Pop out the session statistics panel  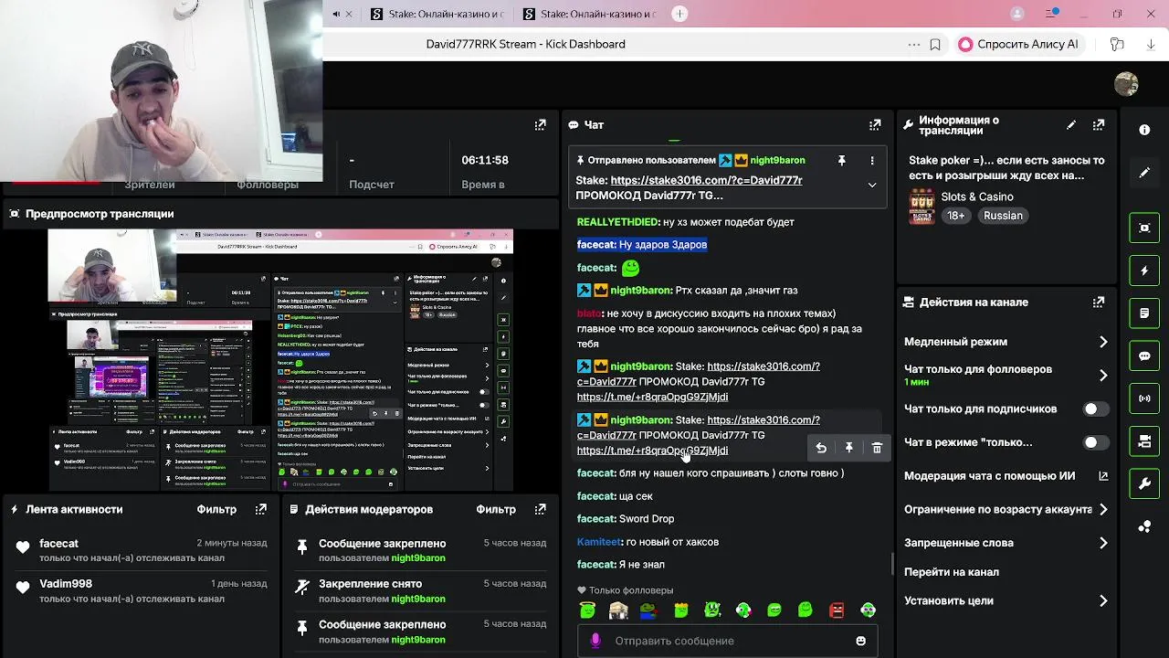click(x=541, y=125)
